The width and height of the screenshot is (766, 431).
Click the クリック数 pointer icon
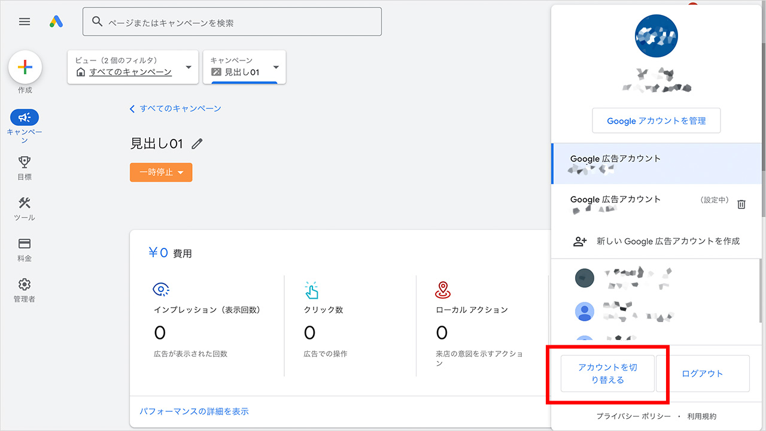coord(311,290)
